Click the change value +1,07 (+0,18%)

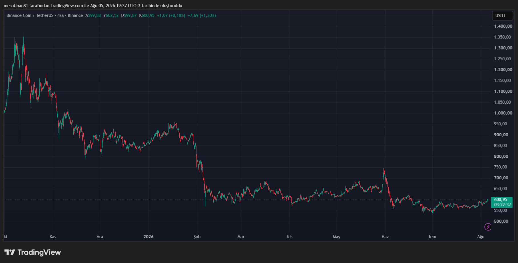(x=171, y=15)
